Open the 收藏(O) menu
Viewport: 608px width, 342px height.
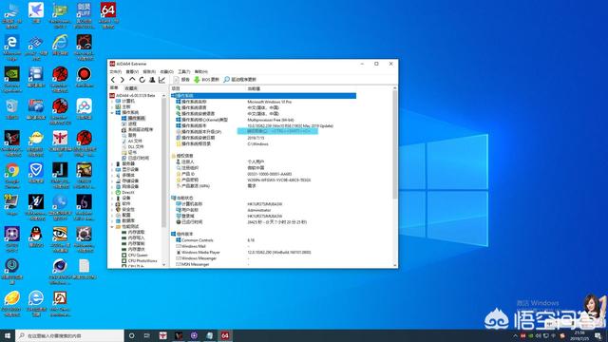point(167,72)
